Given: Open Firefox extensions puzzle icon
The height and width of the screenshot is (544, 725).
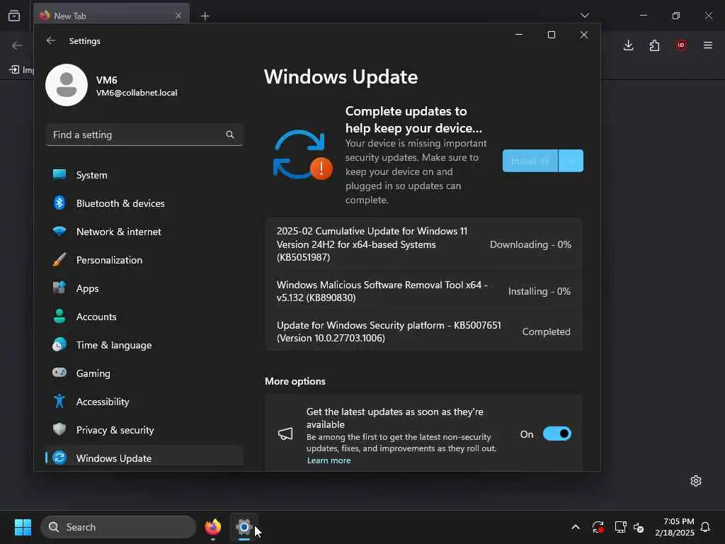Looking at the screenshot, I should coord(654,45).
